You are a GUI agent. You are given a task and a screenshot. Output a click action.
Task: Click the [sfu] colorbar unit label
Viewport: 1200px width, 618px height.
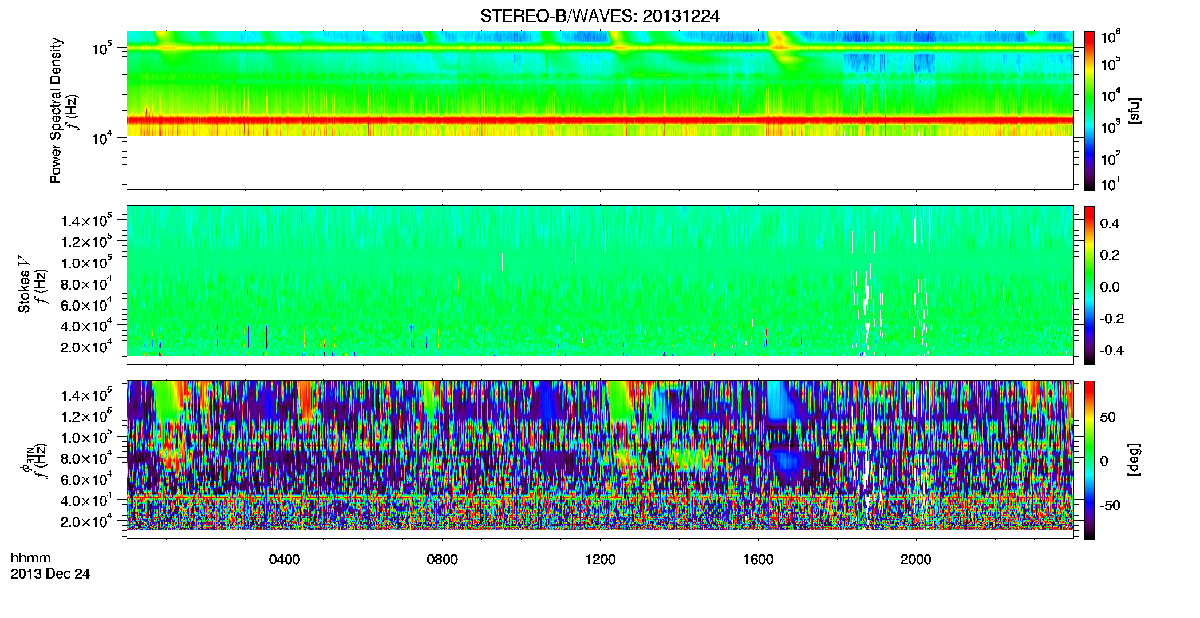[x=1134, y=110]
